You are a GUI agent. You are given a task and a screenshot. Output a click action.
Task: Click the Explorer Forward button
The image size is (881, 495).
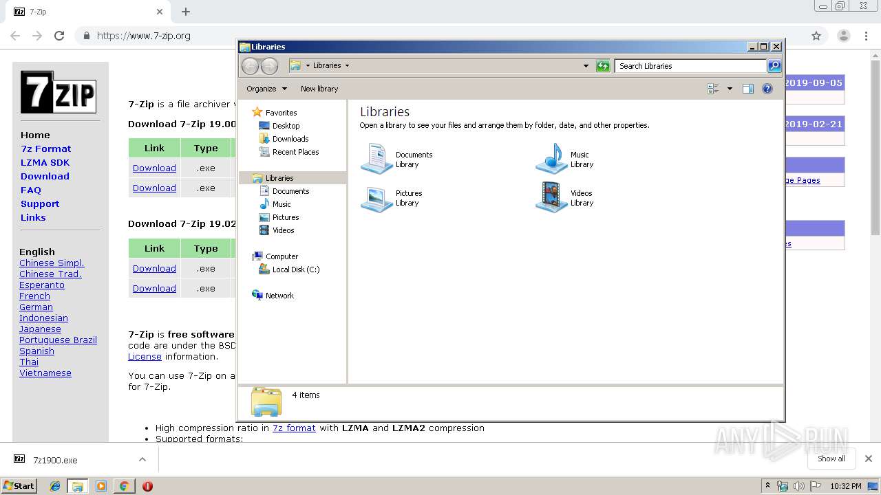[270, 66]
